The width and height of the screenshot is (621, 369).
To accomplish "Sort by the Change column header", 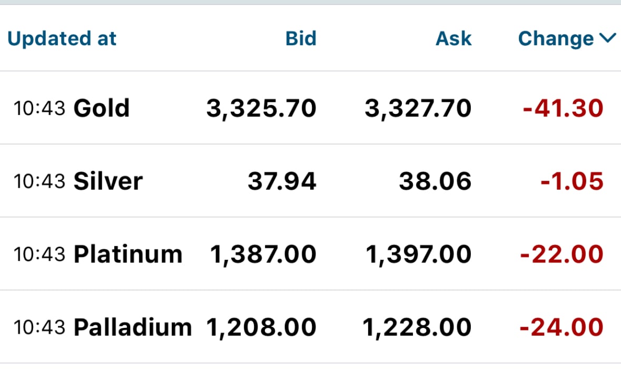I will (556, 38).
